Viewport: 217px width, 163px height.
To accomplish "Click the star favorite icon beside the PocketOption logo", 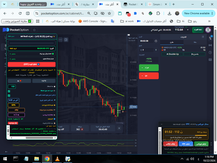I will coord(34,30).
